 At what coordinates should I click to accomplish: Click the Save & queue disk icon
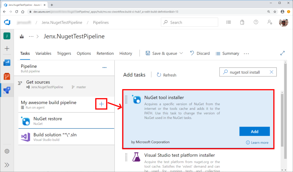[148, 53]
